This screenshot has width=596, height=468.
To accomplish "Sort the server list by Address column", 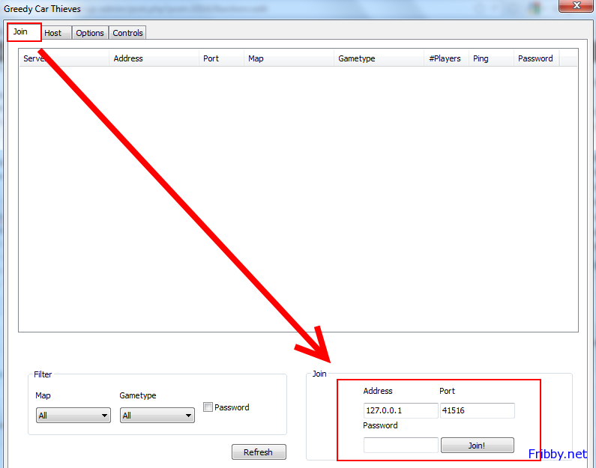I will tap(154, 58).
